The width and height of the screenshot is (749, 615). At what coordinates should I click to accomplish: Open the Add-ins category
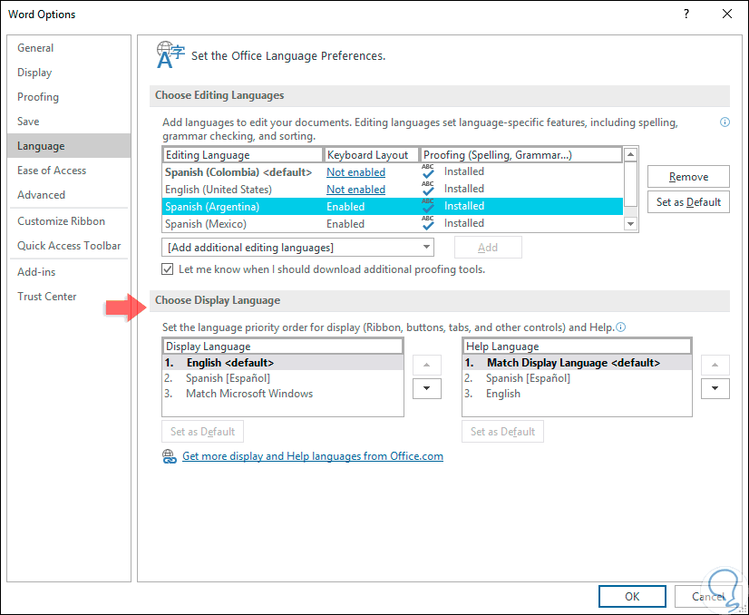(x=69, y=272)
